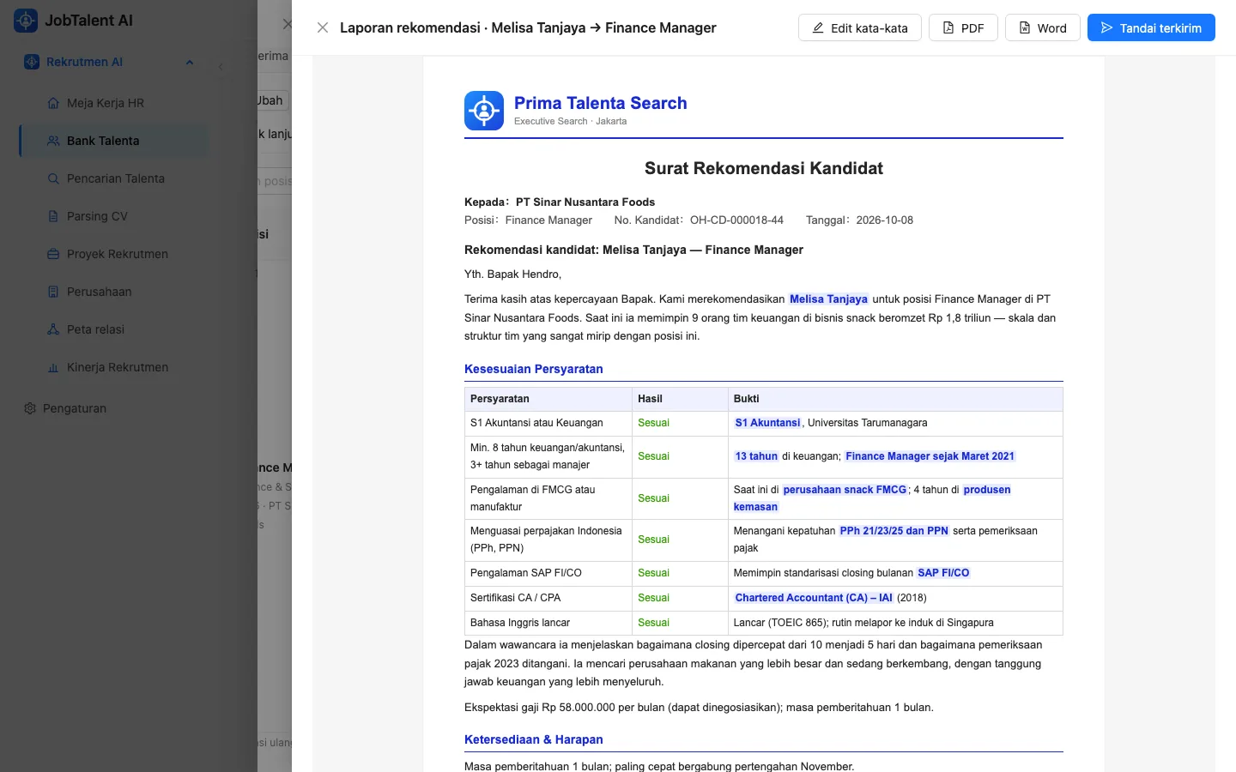1236x772 pixels.
Task: Click the Perusahaan building icon
Action: (53, 292)
